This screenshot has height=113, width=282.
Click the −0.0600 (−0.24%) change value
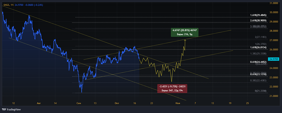coord(34,5)
